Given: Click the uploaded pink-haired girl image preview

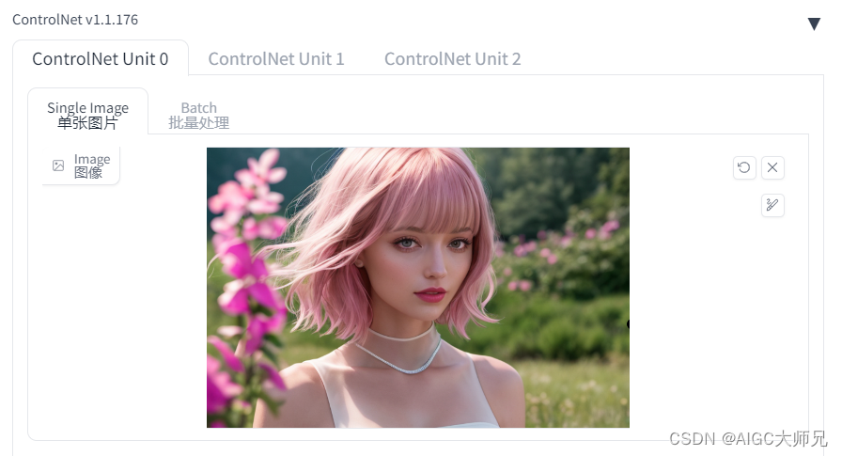Looking at the screenshot, I should tap(418, 288).
